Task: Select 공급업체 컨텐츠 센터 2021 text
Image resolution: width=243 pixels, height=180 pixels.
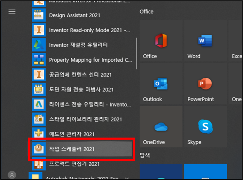Action: [80, 75]
